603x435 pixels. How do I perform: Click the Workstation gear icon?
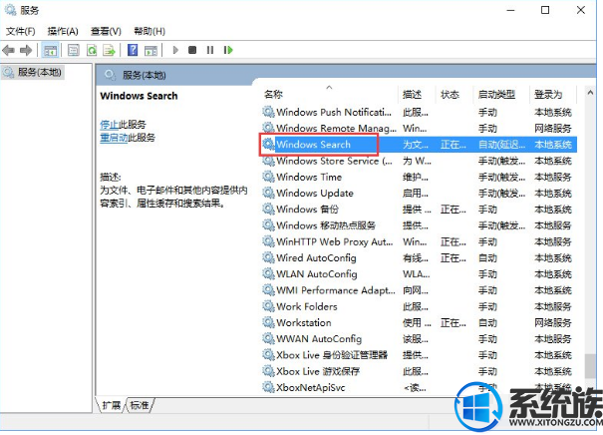[268, 322]
